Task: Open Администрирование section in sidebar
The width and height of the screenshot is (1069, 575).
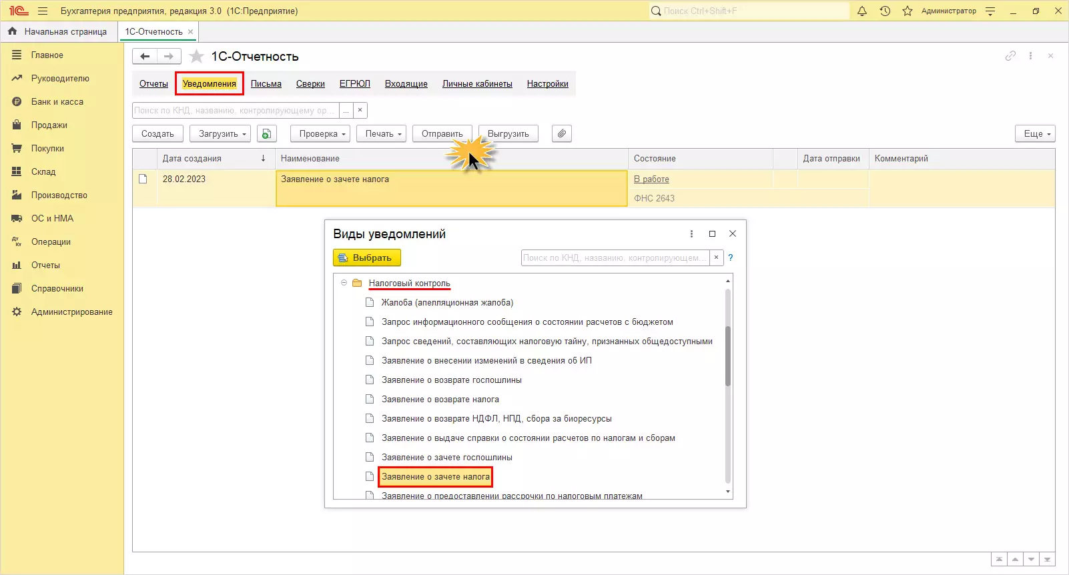Action: pyautogui.click(x=71, y=312)
